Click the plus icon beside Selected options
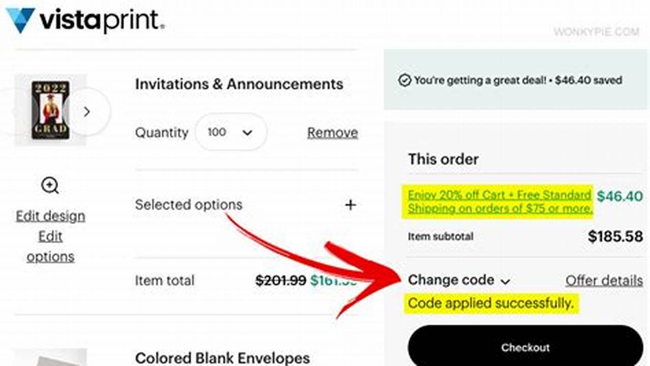Image resolution: width=650 pixels, height=366 pixels. 350,205
